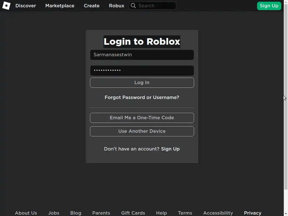Image resolution: width=288 pixels, height=216 pixels.
Task: Follow the Sign Up link below login
Action: coord(170,149)
